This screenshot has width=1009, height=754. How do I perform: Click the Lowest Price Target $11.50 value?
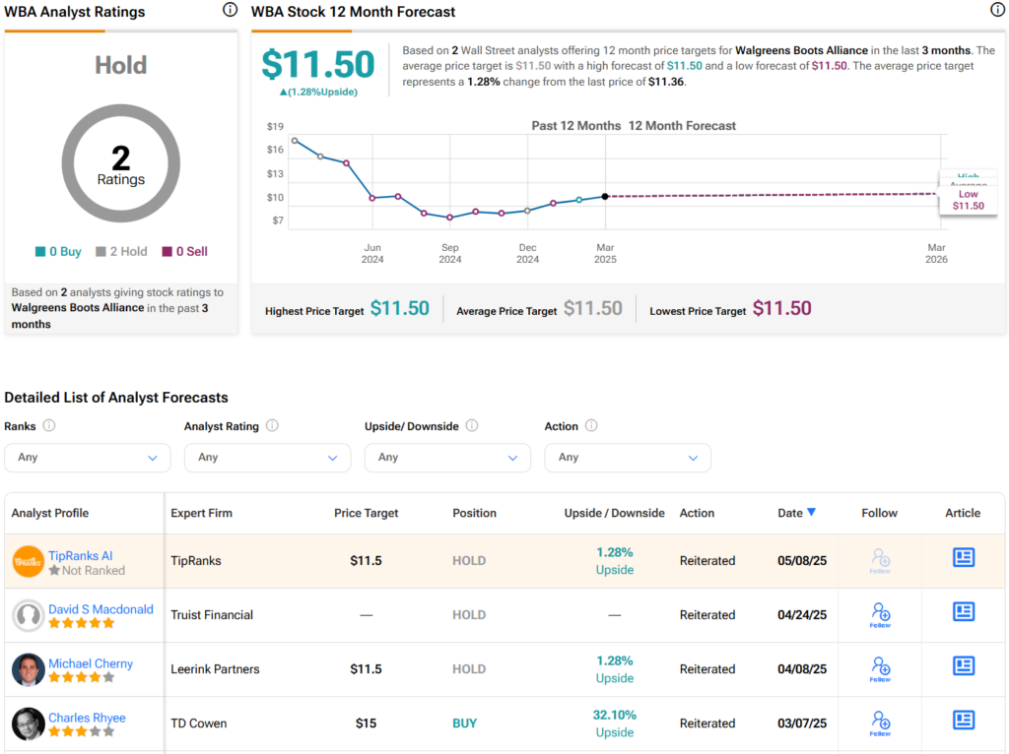pos(781,308)
